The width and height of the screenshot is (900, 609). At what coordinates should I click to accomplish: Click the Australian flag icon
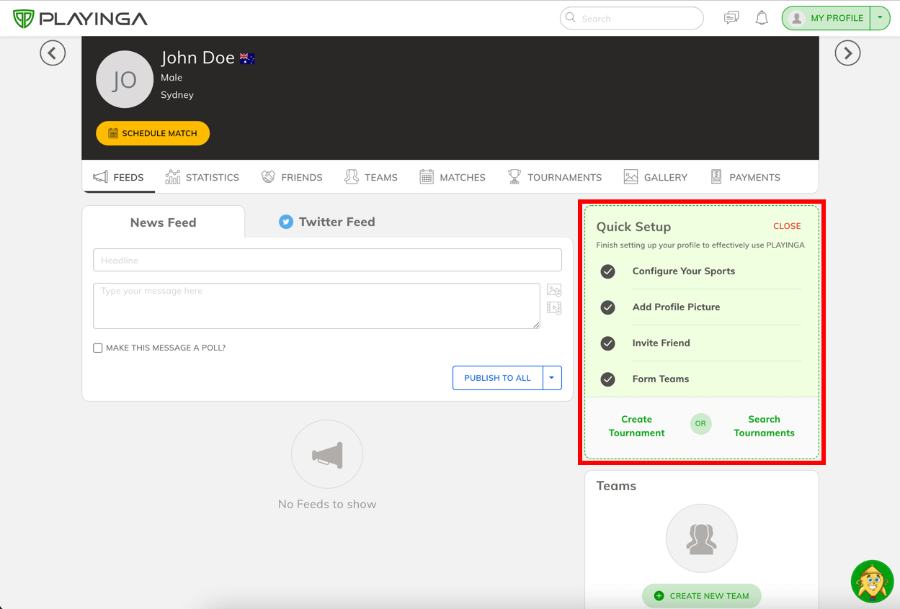[247, 58]
